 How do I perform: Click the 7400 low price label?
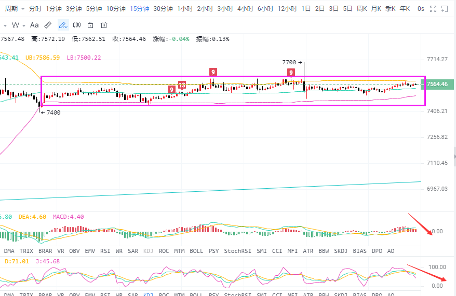[x=53, y=112]
